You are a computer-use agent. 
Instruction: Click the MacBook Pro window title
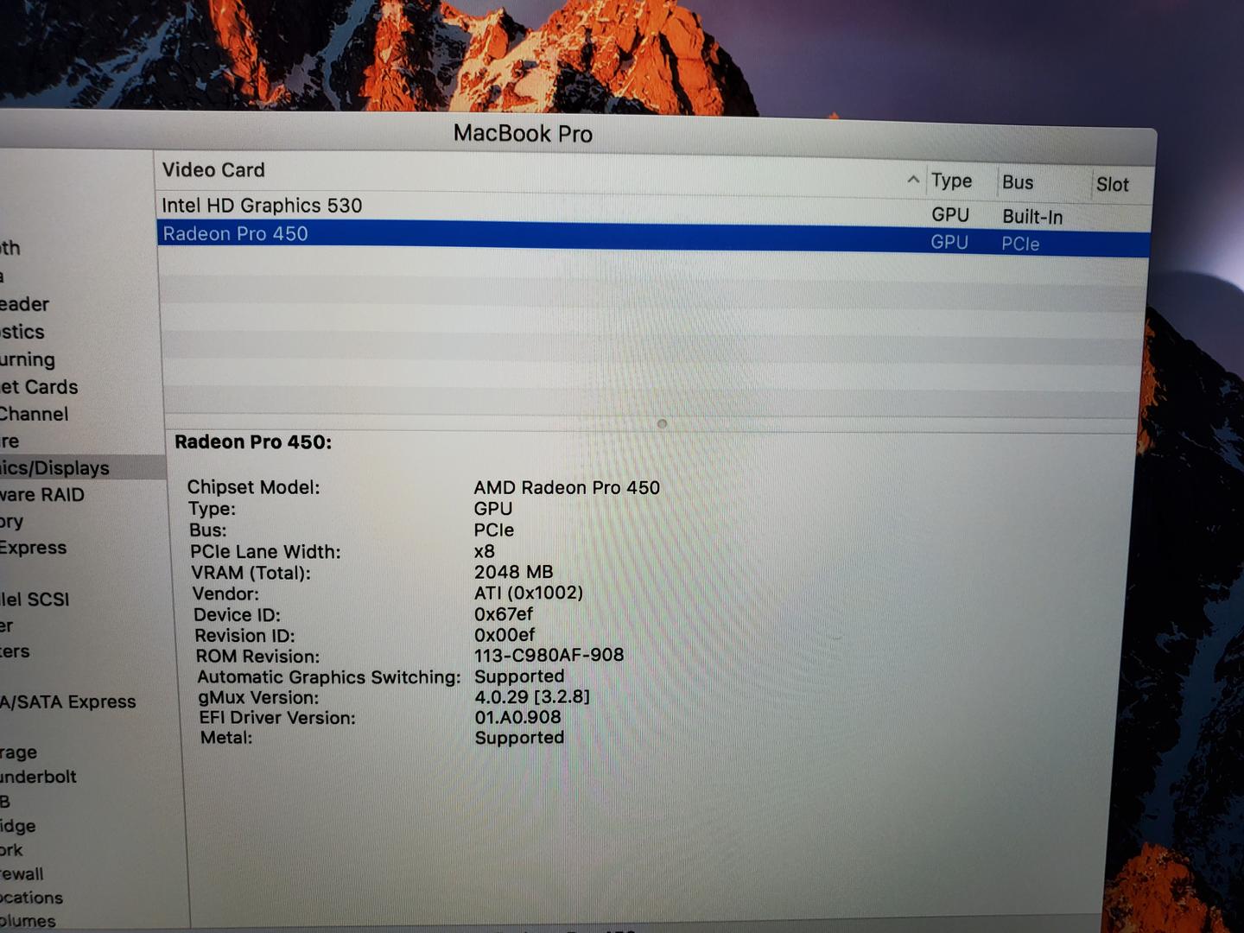(523, 134)
